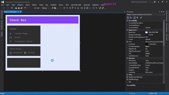Viewport: 169px width, 95px height.
Task: Expand the (ApplicationSettings) property node
Action: point(127,77)
